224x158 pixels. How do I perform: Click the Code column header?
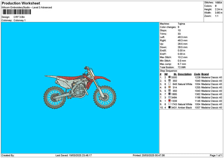[197, 74]
